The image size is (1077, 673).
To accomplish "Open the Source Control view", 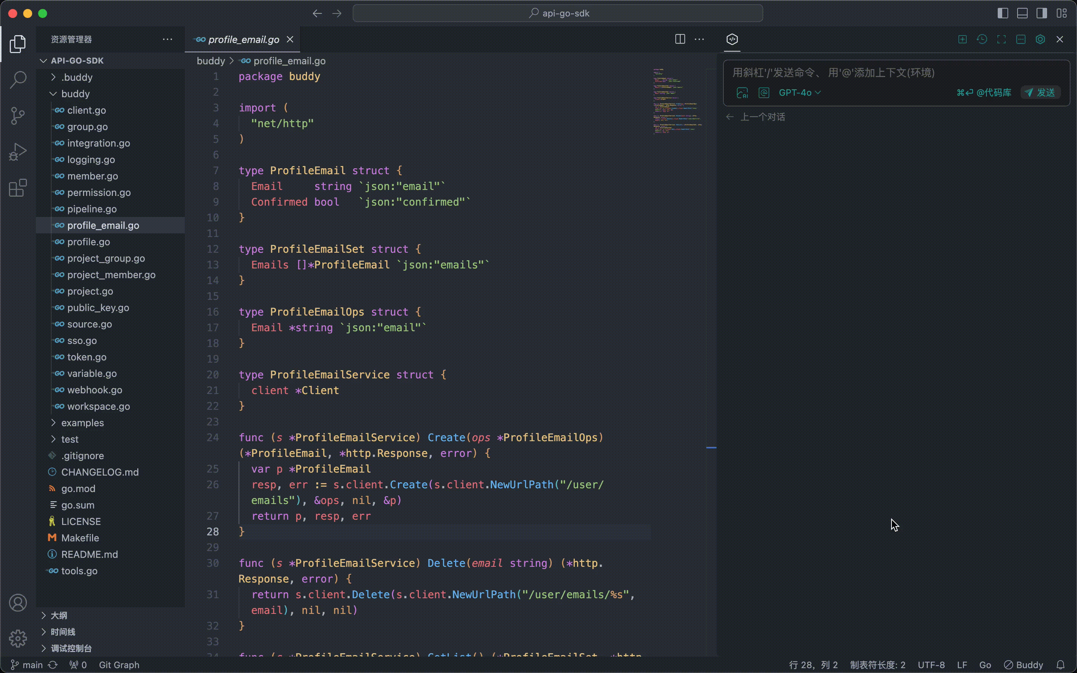I will coord(18,116).
